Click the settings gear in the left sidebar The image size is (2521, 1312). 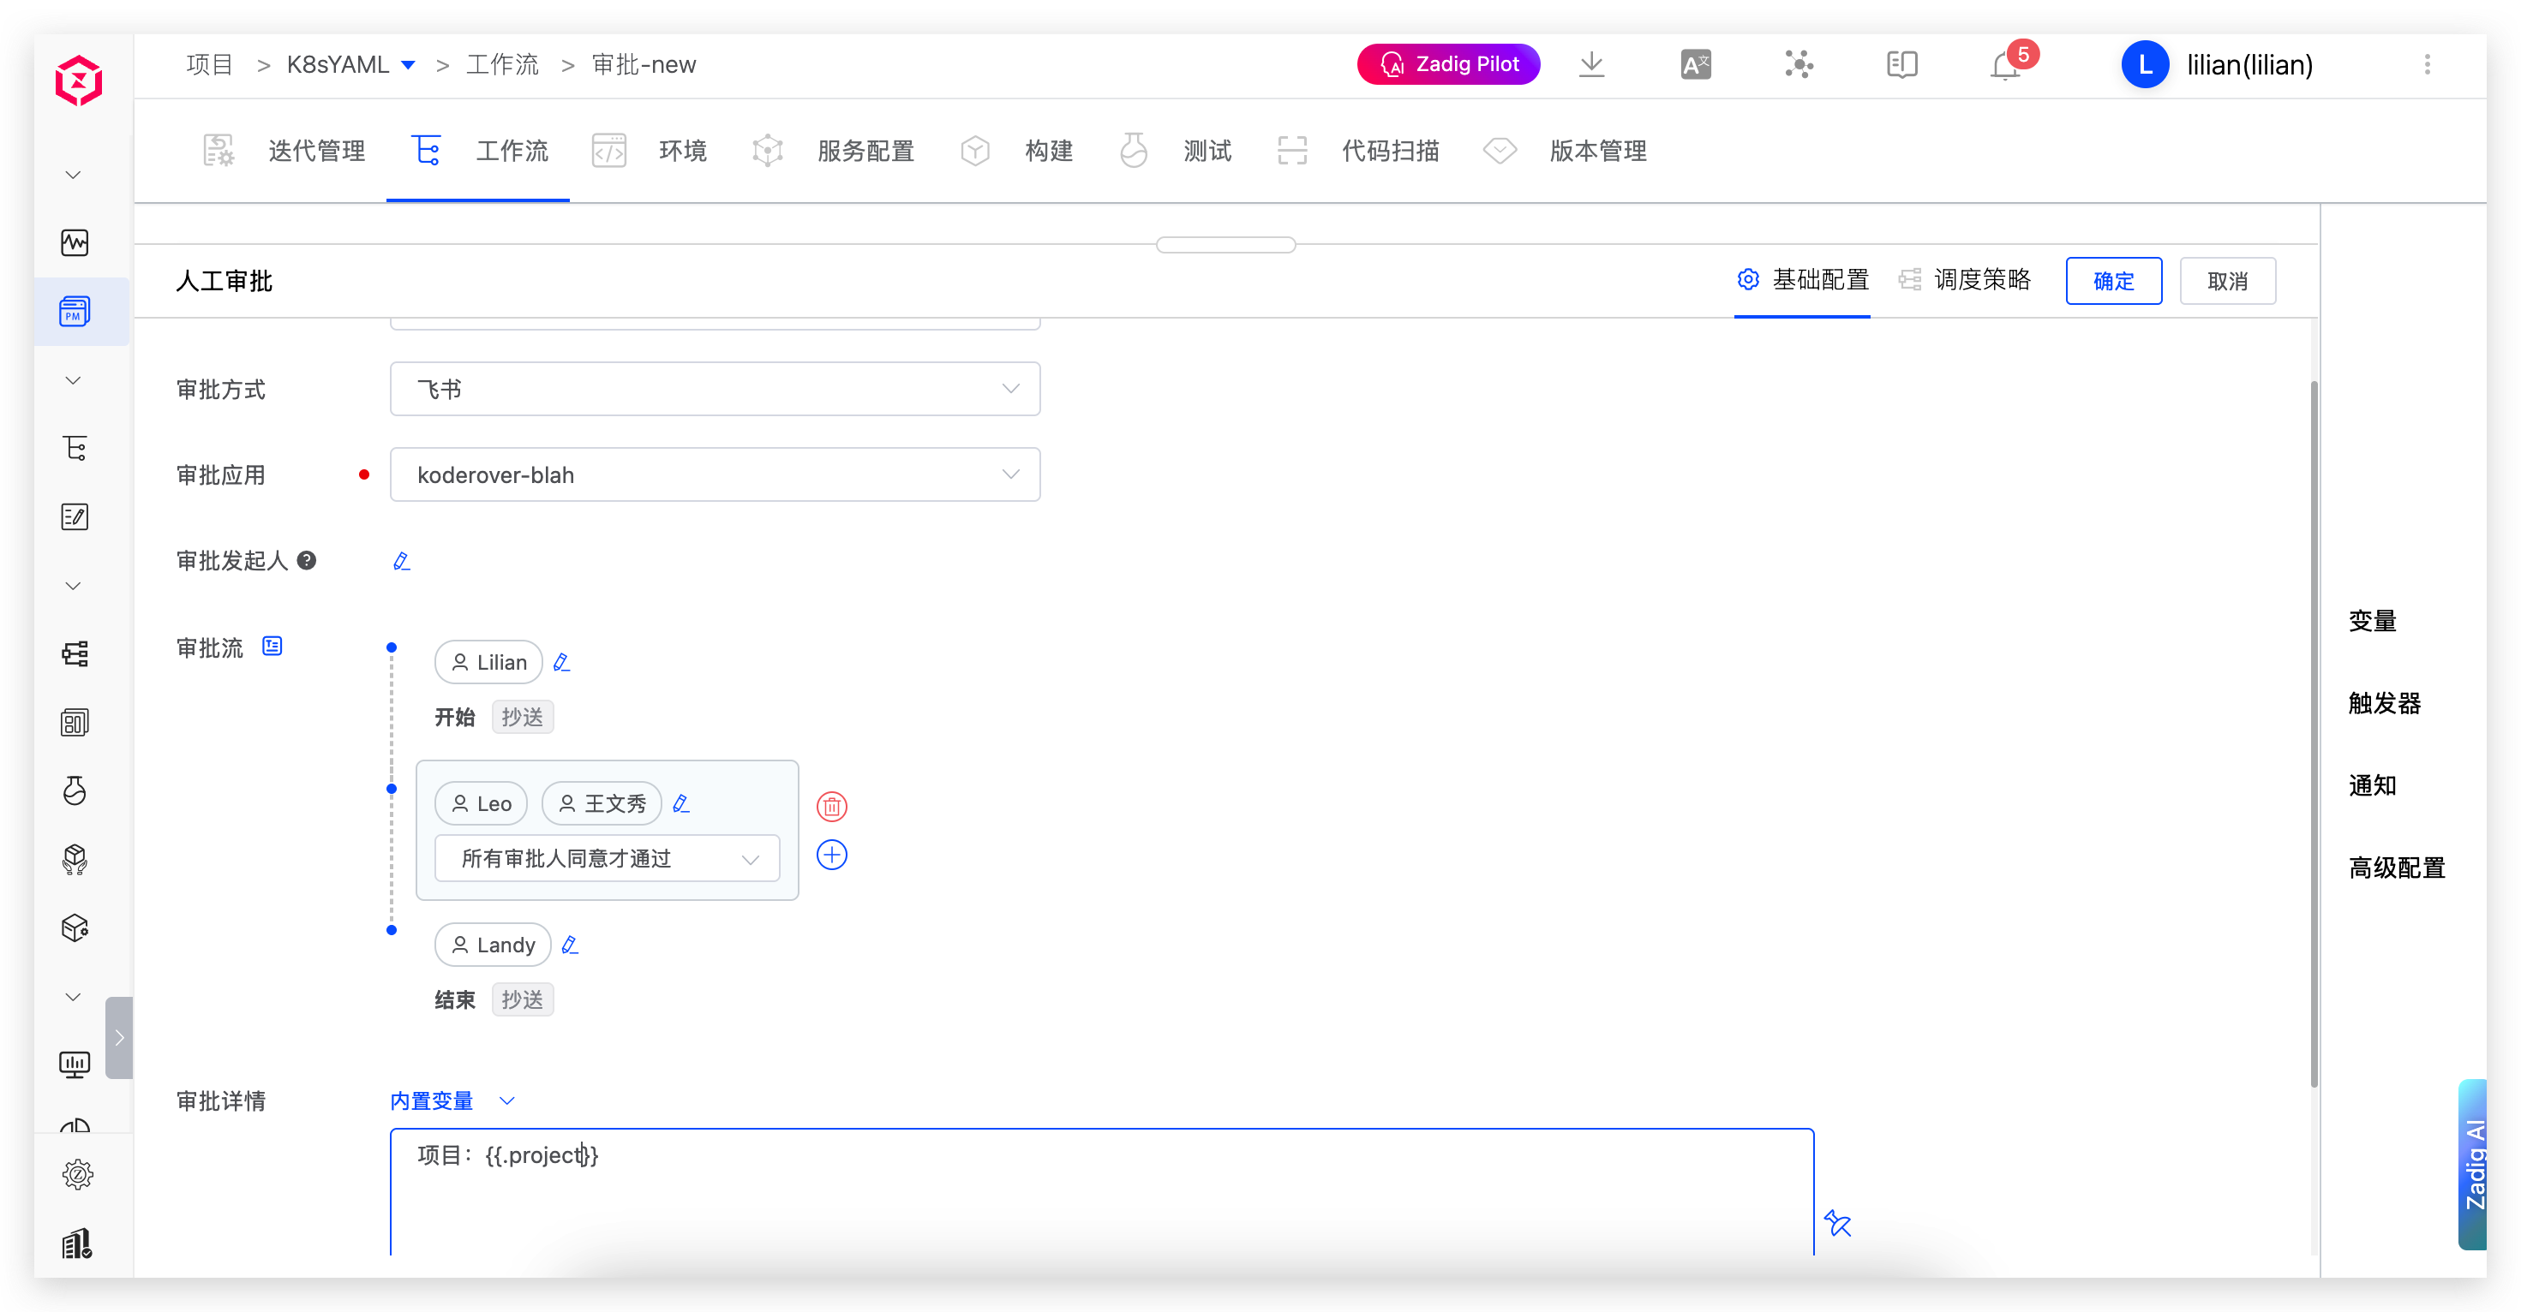[75, 1175]
